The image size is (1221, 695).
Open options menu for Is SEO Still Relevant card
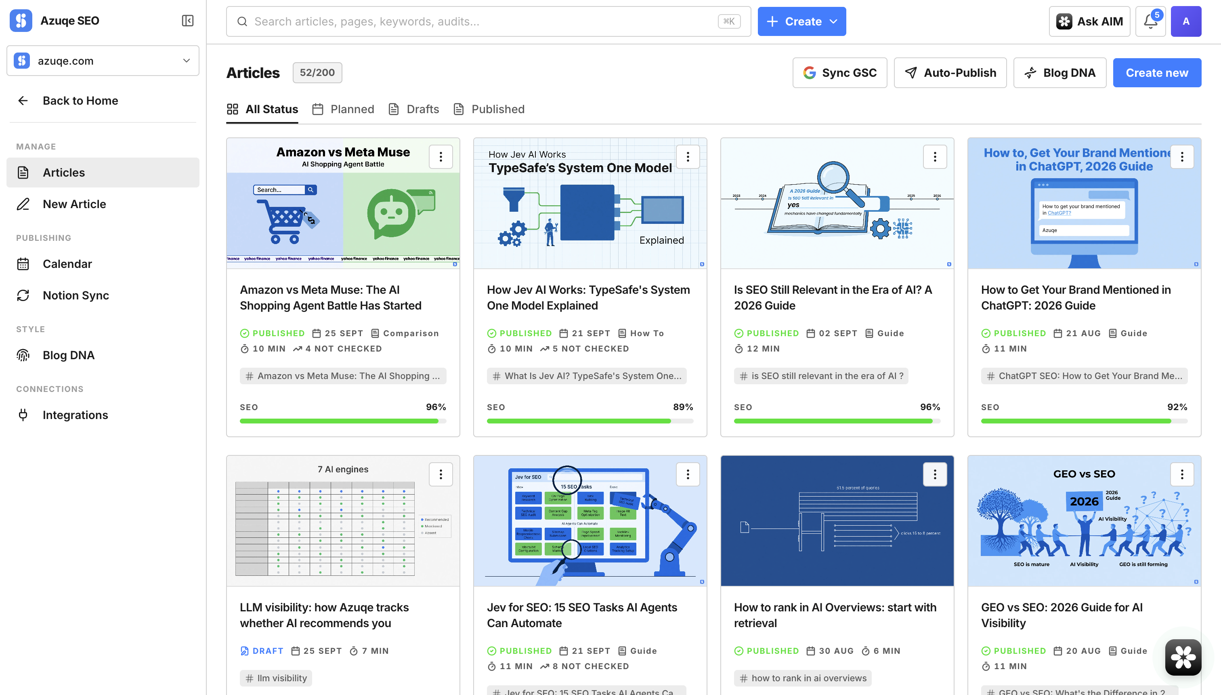[935, 156]
